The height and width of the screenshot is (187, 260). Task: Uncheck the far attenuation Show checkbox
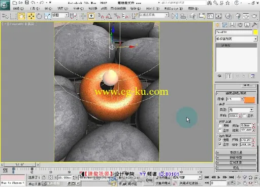[220, 144]
